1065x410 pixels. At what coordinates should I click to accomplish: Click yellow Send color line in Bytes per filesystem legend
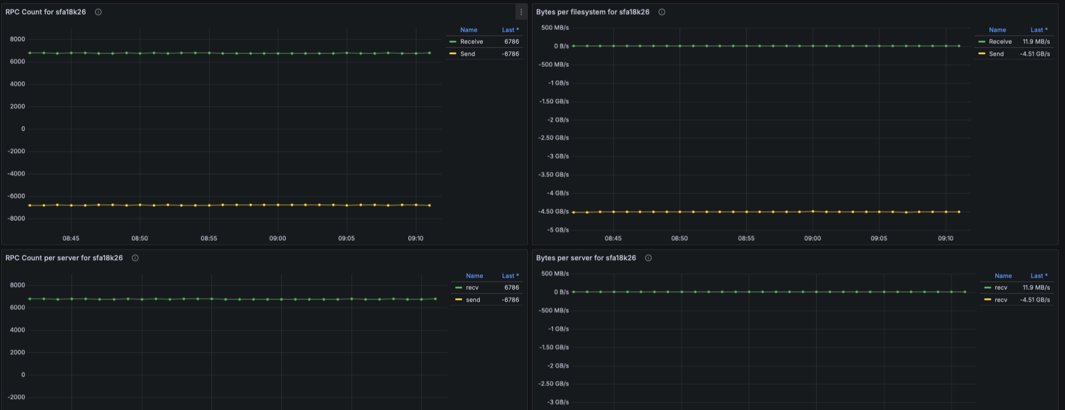(x=981, y=54)
